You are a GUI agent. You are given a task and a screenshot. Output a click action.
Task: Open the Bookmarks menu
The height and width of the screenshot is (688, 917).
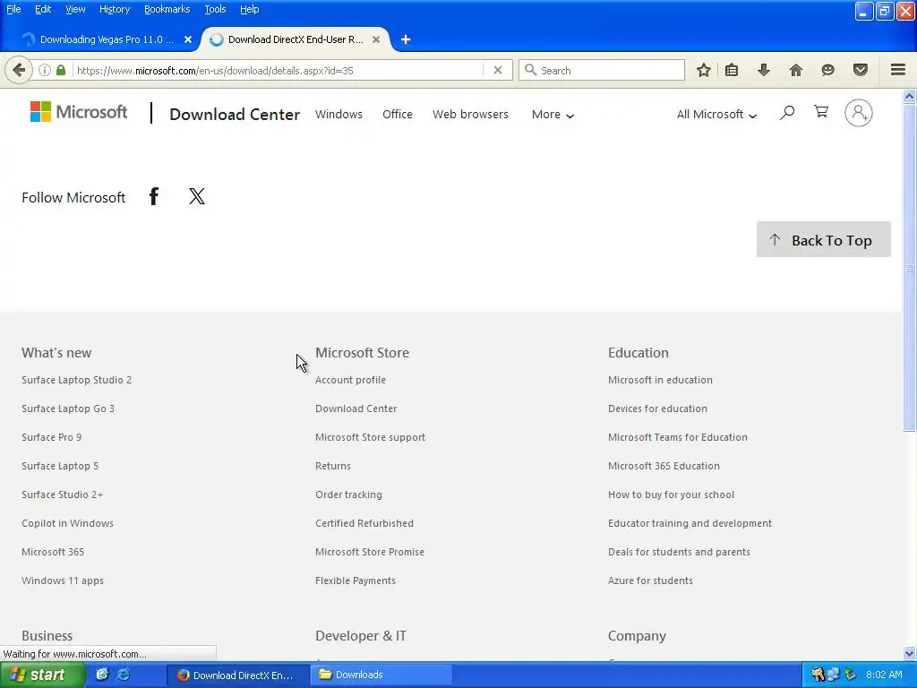pos(167,9)
